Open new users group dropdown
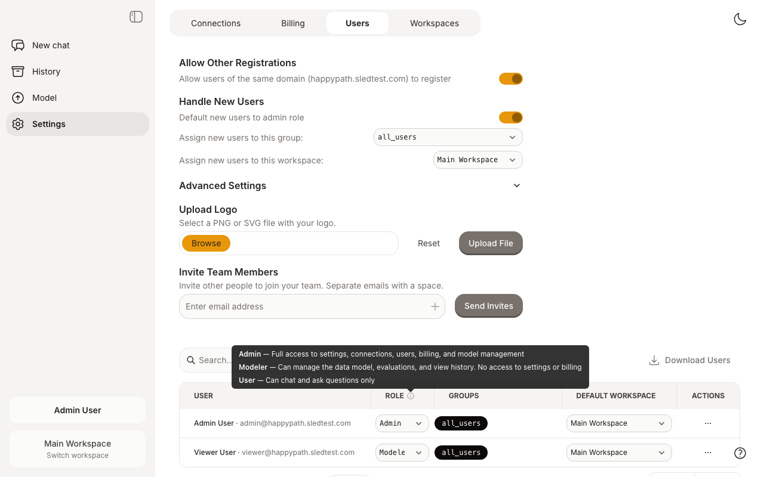 (448, 137)
